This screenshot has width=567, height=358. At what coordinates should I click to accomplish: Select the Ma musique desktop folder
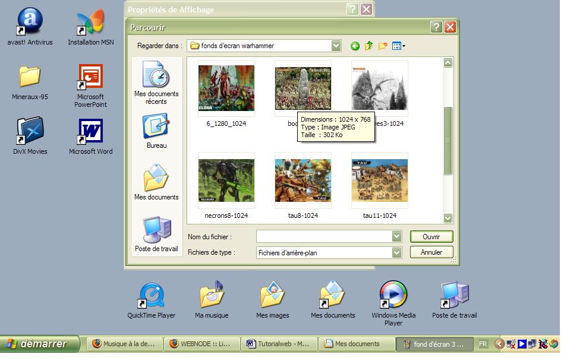(212, 300)
